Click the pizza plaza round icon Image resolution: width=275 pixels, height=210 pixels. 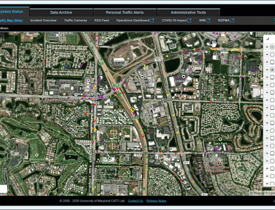click(192, 67)
